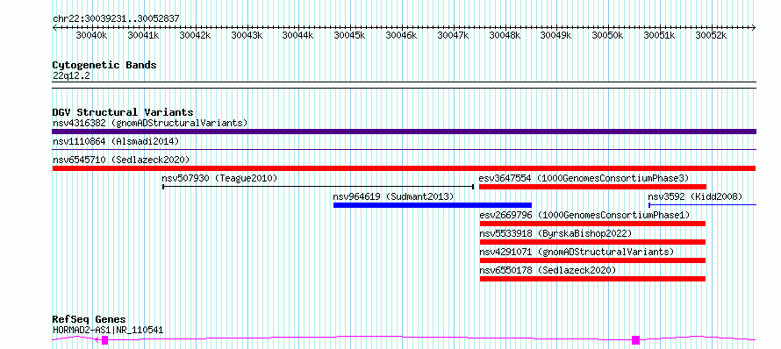Click the nsv6550178 (Sedlazeck2020) label
The width and height of the screenshot is (781, 349).
point(548,270)
